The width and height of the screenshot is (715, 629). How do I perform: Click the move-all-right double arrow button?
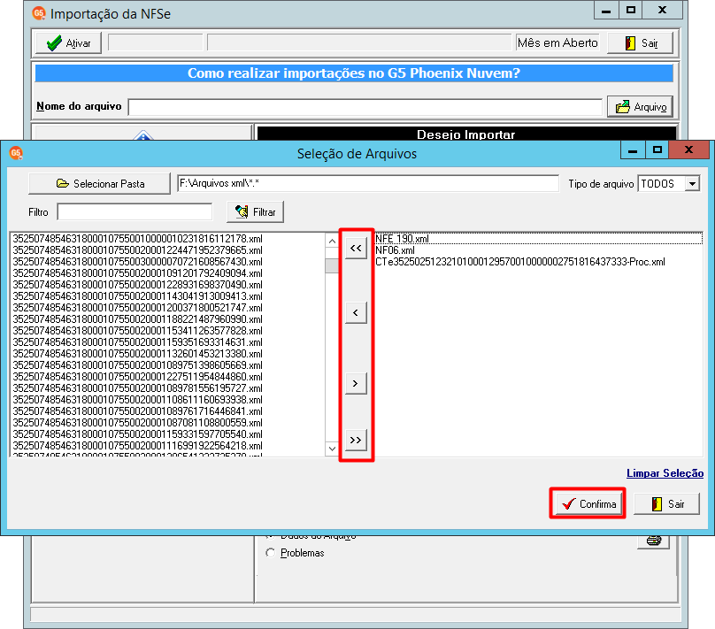[356, 441]
